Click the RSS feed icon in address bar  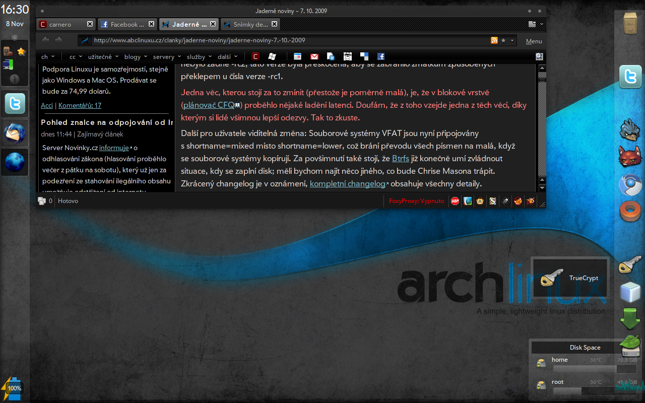[x=494, y=40]
